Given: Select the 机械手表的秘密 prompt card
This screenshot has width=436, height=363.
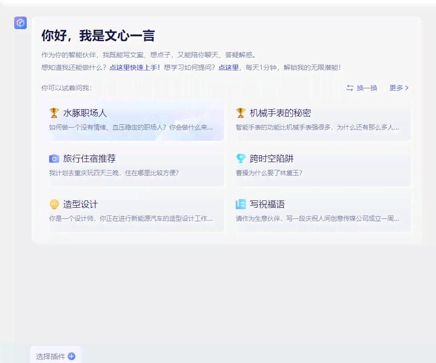Looking at the screenshot, I should click(319, 120).
